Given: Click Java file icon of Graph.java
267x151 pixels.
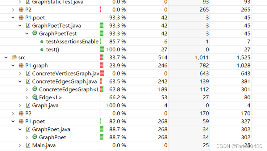Looking at the screenshot, I should (28, 105).
